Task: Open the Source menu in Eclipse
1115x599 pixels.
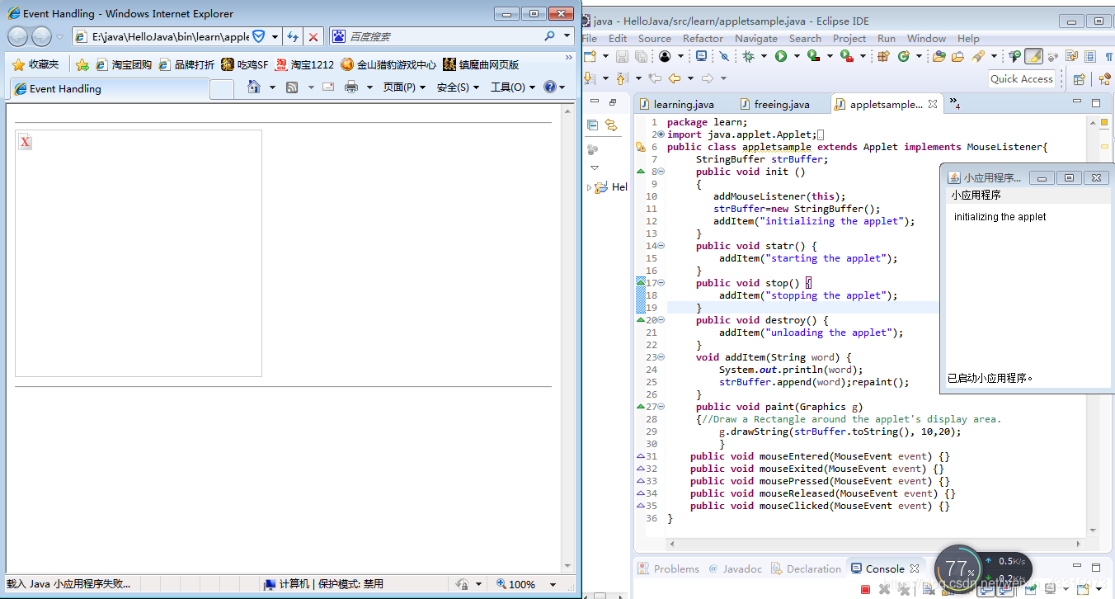Action: point(655,38)
